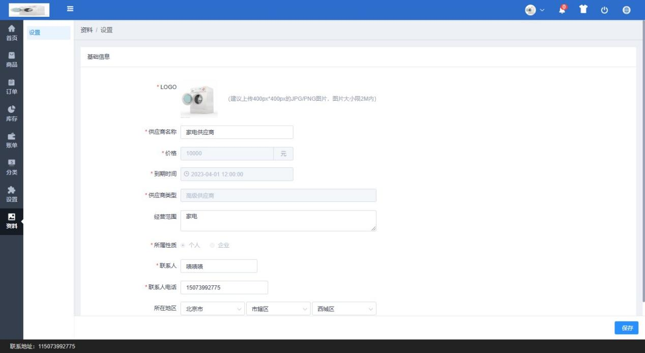Viewport: 645px width, 353px height.
Task: Open 分类 categories section in sidebar
Action: pos(12,168)
